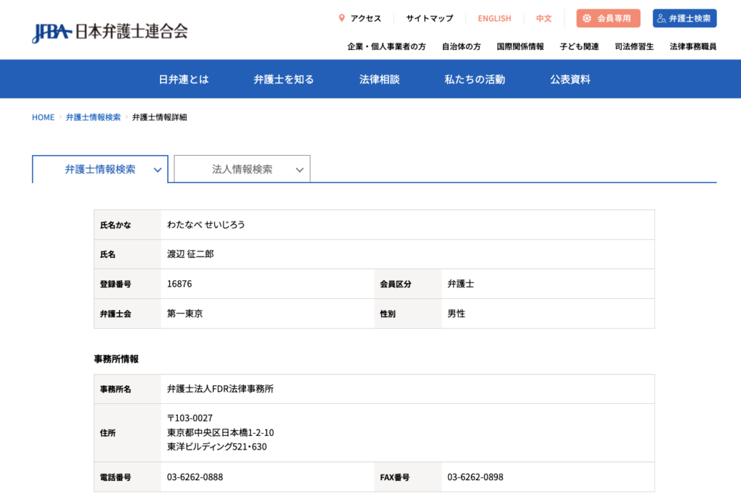This screenshot has width=741, height=496.
Task: Open the 弁護士検索 button
Action: pyautogui.click(x=685, y=18)
